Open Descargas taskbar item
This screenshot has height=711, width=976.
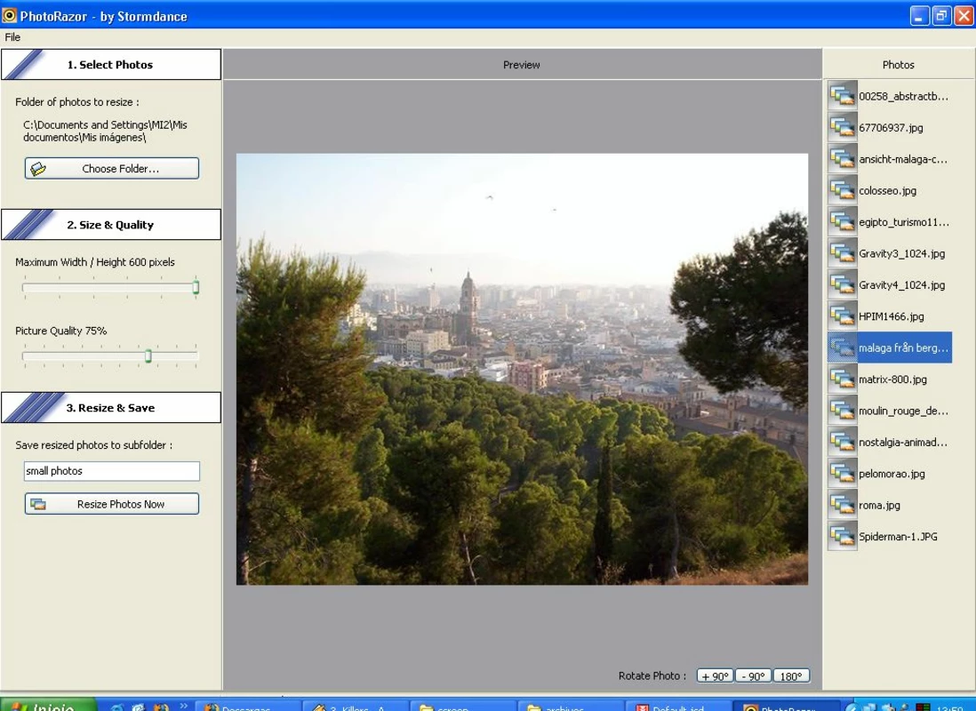point(248,706)
